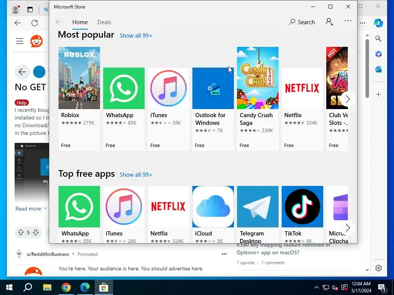
Task: Open the TikTok app tile
Action: pos(302,214)
